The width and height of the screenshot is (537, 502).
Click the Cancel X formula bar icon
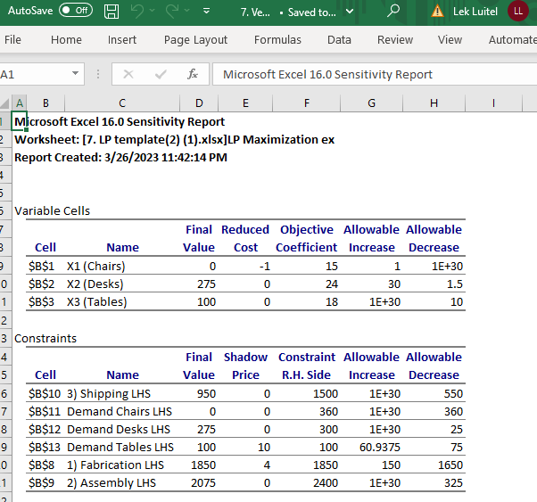pyautogui.click(x=128, y=75)
